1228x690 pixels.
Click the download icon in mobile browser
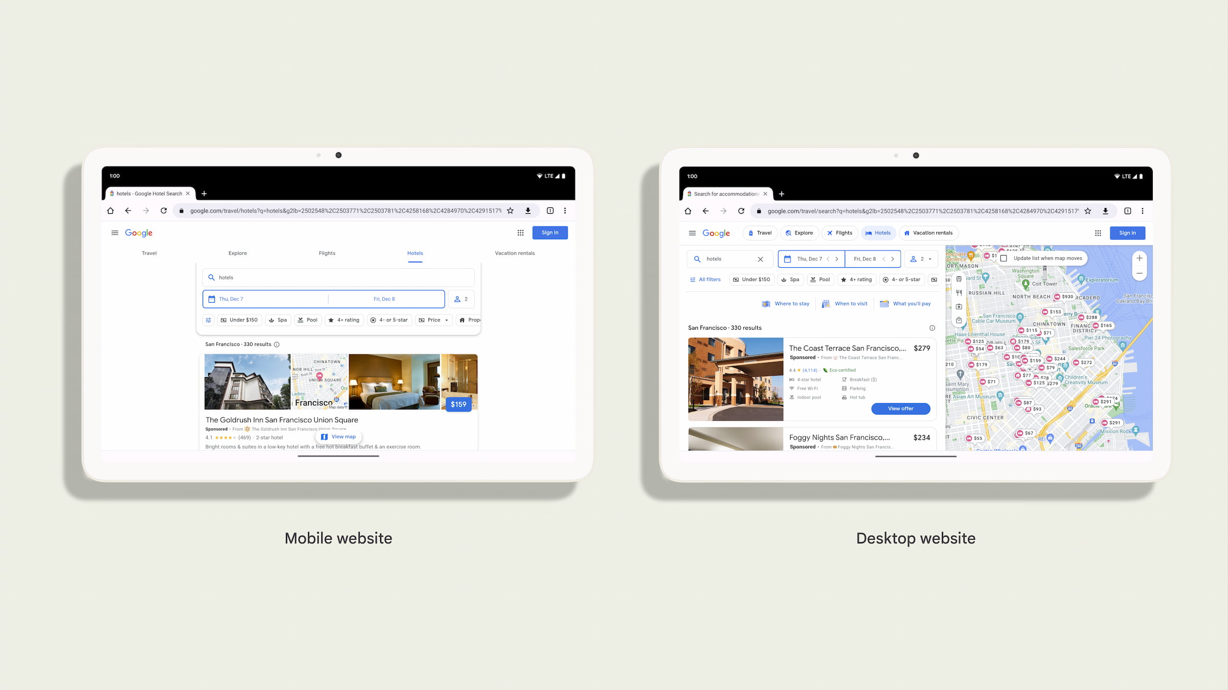528,211
